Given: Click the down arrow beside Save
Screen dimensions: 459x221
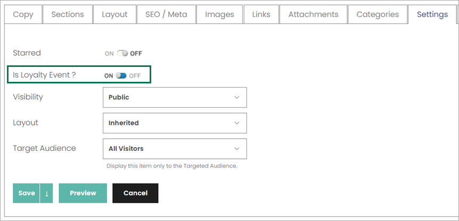Looking at the screenshot, I should 46,193.
